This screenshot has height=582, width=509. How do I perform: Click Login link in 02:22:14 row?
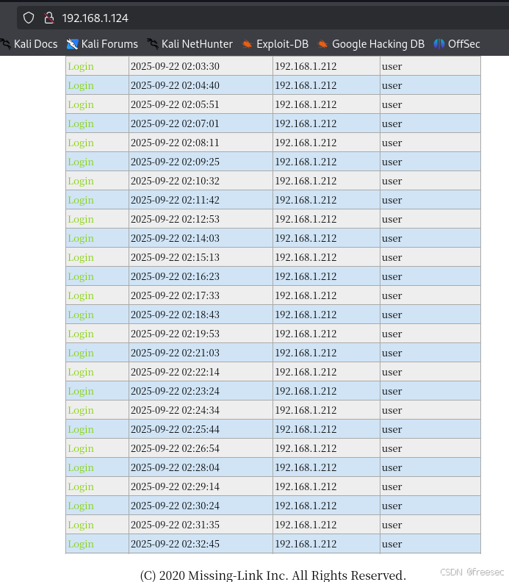tap(81, 373)
